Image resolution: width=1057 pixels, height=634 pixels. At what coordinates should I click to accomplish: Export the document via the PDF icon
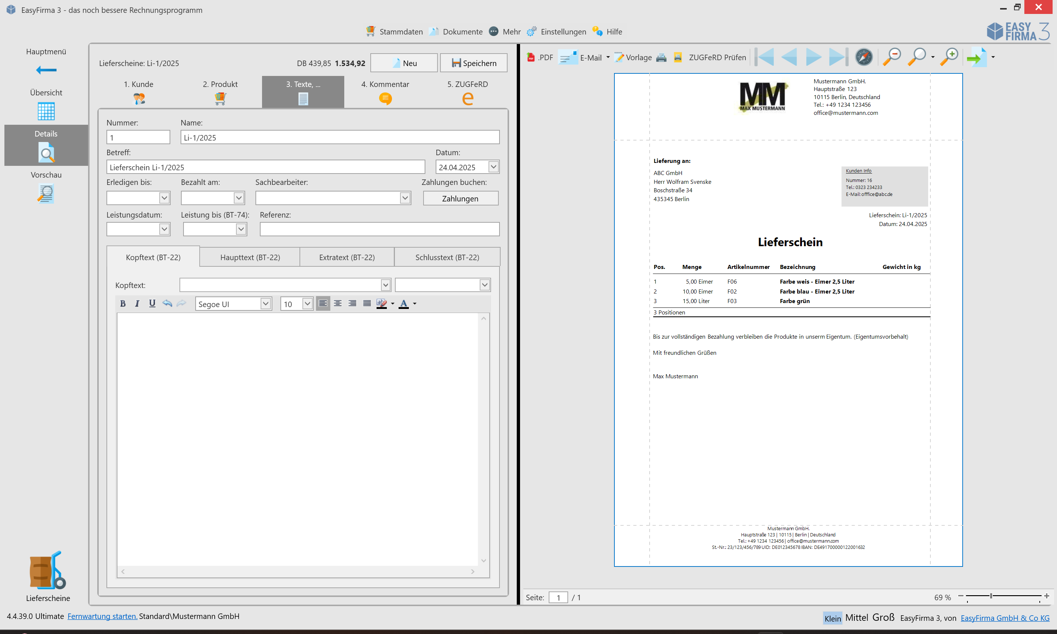tap(531, 57)
